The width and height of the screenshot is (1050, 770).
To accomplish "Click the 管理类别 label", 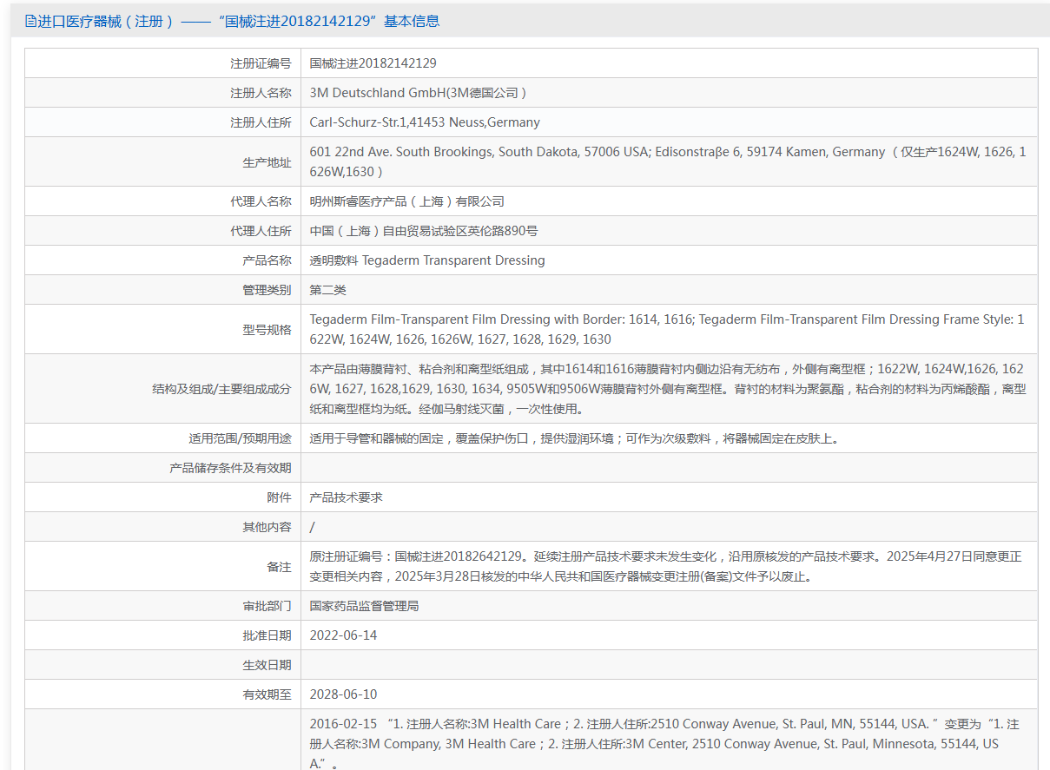I will click(267, 290).
